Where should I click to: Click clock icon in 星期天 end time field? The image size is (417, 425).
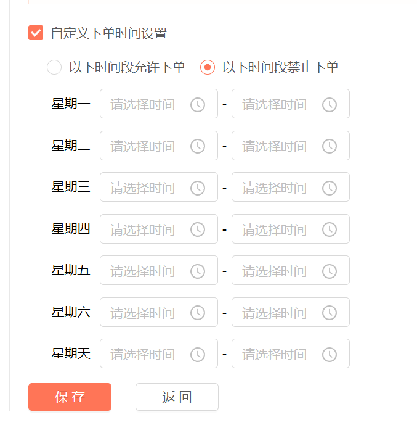click(x=330, y=354)
